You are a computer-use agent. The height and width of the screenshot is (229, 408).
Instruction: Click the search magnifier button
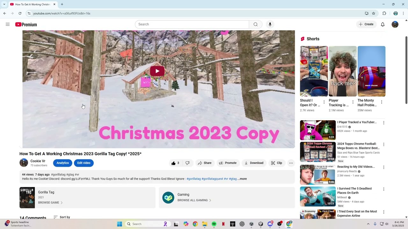coord(256,24)
